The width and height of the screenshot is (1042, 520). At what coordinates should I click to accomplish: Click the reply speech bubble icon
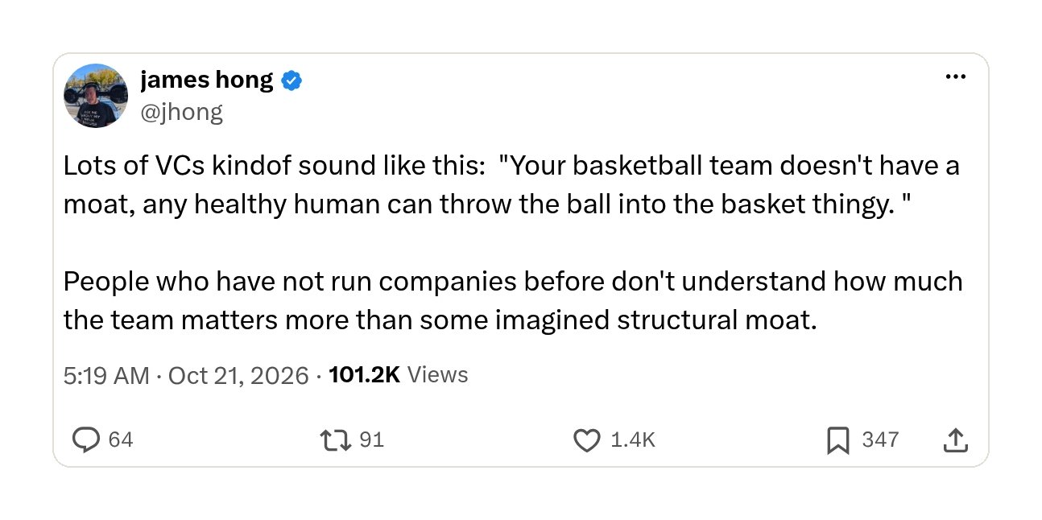tap(85, 440)
